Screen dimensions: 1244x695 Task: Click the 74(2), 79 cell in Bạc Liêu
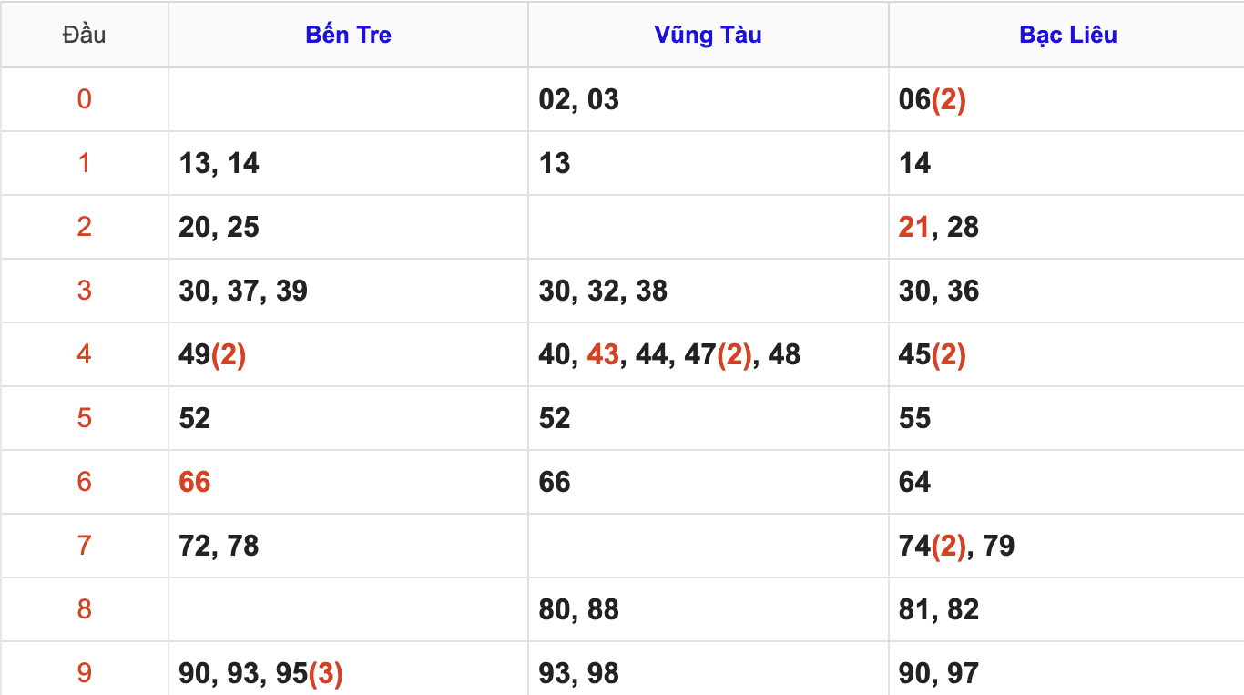[x=956, y=546]
